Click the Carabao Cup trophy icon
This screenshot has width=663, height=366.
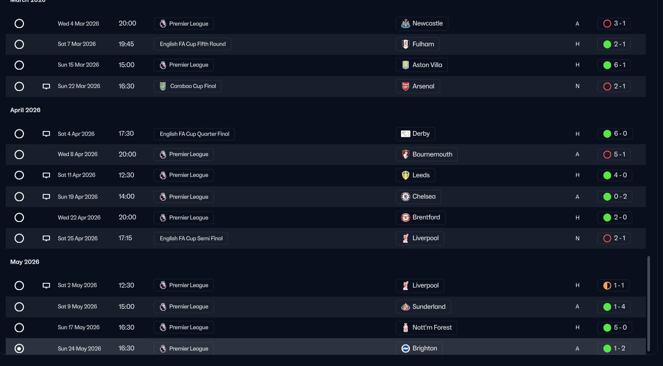(x=163, y=86)
